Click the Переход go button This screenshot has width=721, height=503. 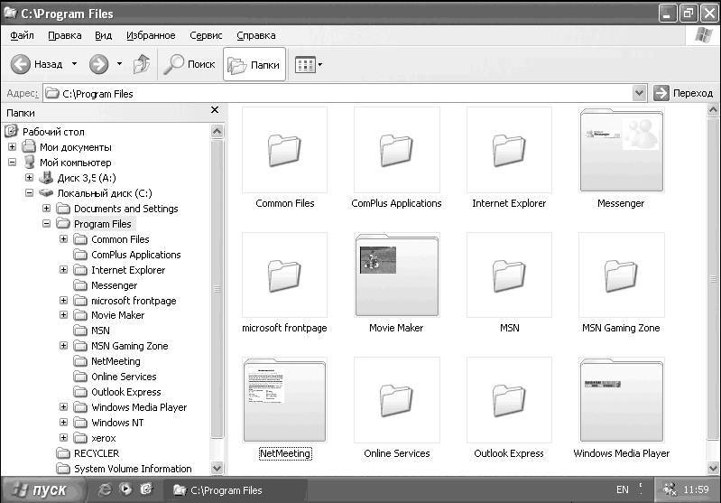[x=683, y=93]
